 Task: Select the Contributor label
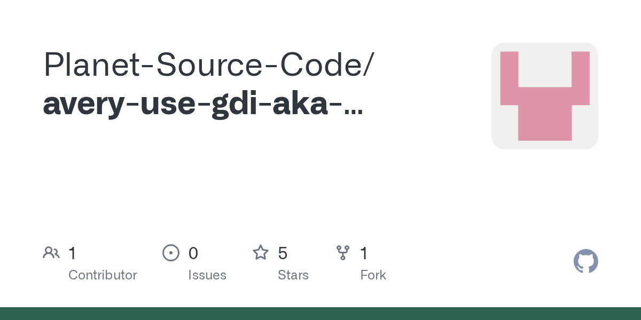[x=103, y=275]
